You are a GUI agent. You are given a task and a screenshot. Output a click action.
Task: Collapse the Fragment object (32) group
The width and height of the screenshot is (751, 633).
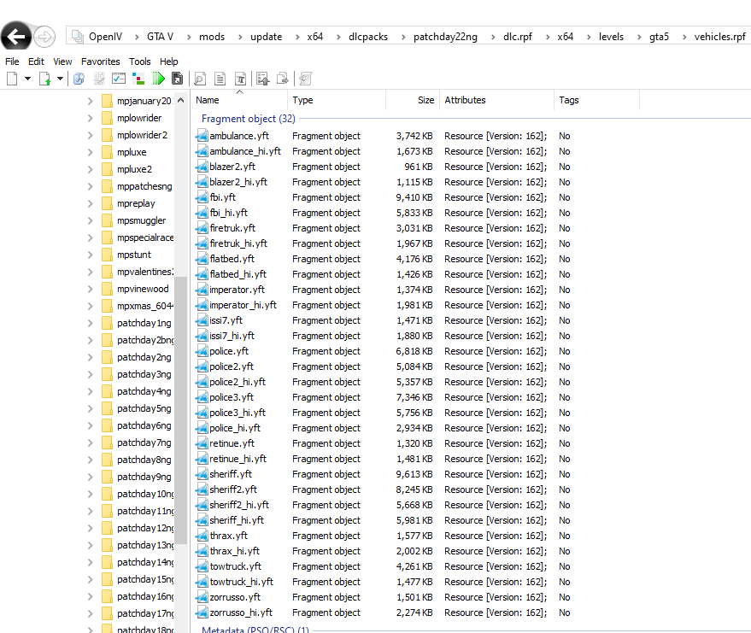[x=248, y=119]
